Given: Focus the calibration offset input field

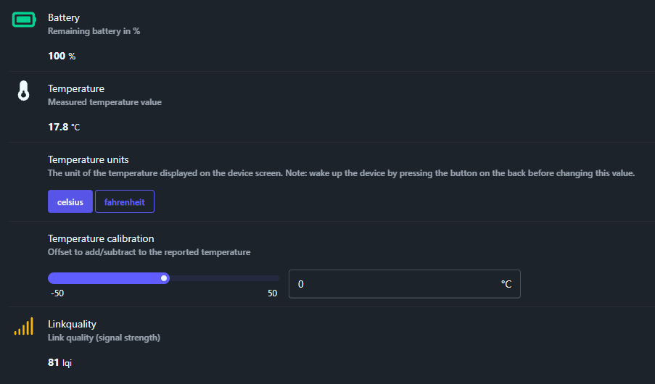Looking at the screenshot, I should (x=392, y=284).
